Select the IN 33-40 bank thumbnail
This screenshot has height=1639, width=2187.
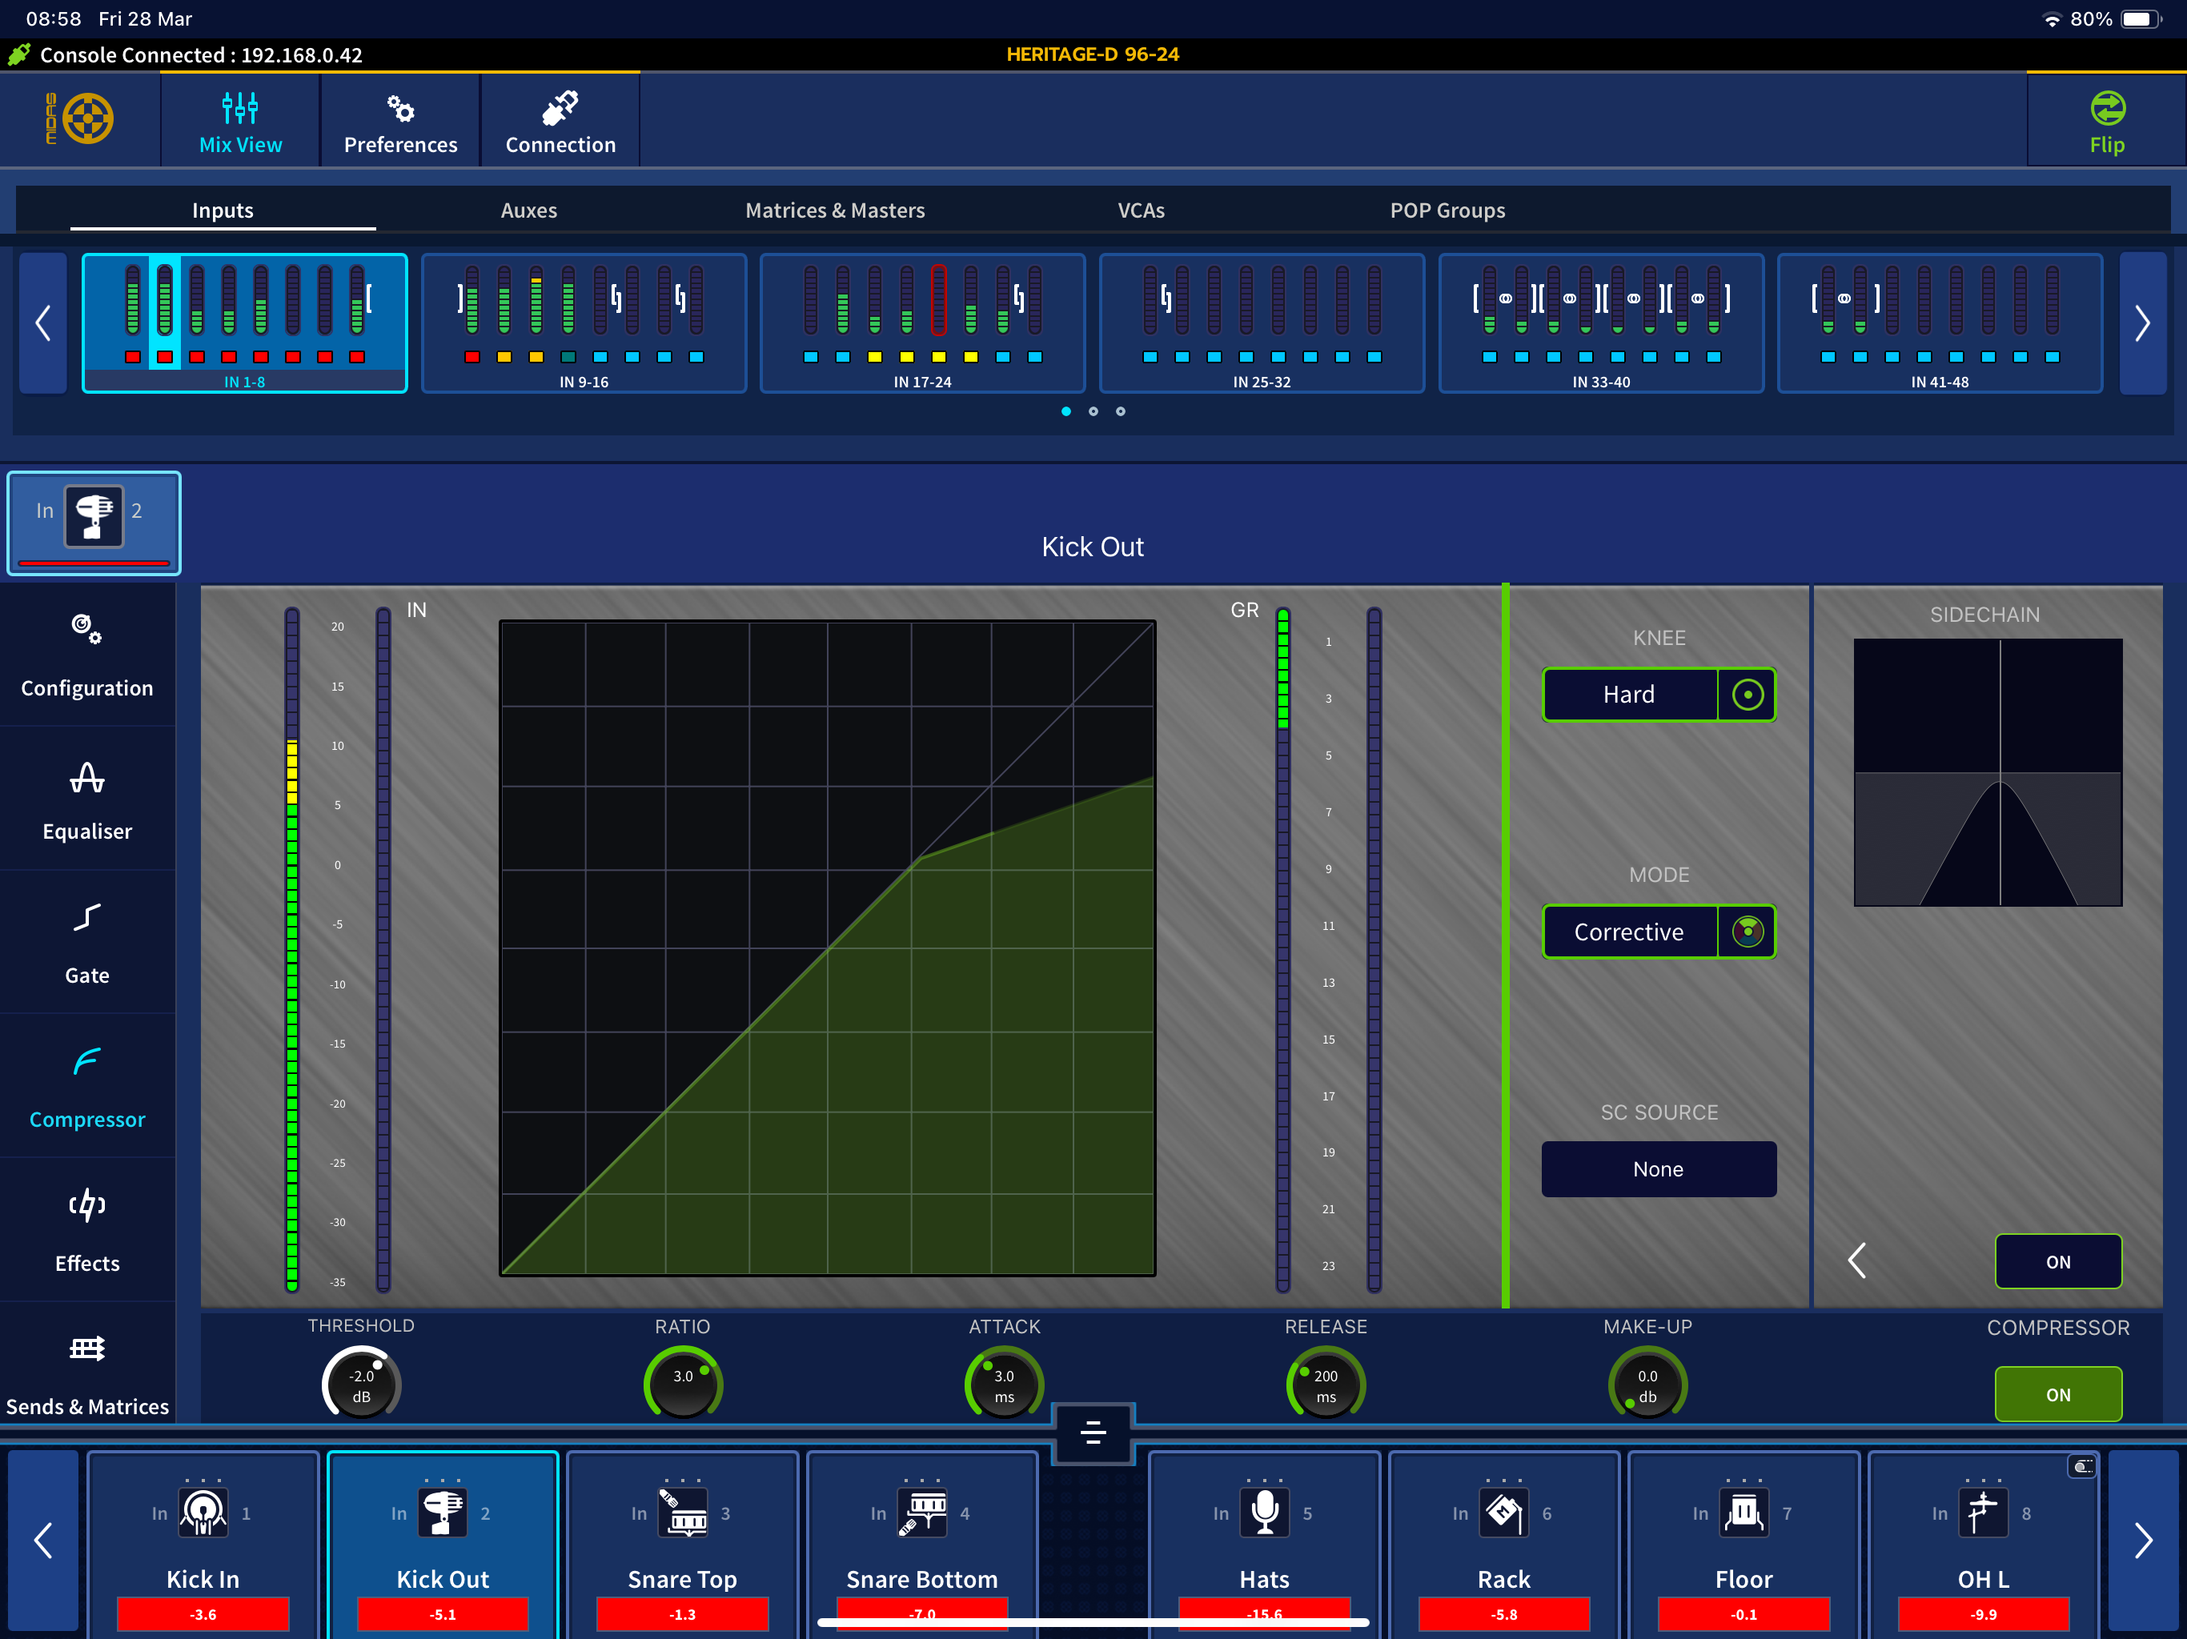1601,323
